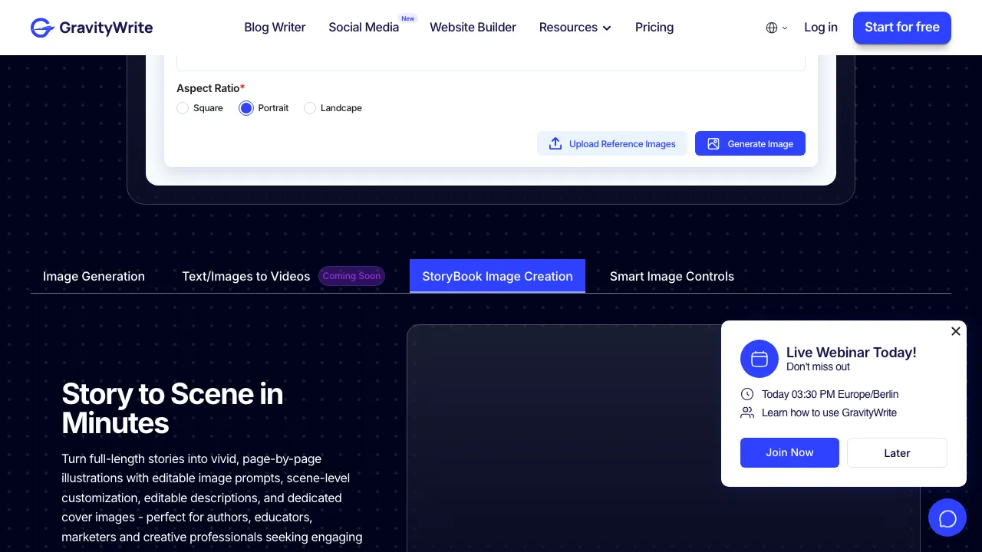Open the language selector chevron
Viewport: 982px width, 552px height.
785,28
